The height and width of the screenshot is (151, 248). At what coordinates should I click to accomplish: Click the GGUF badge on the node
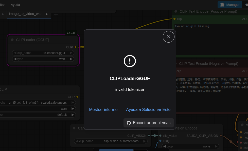click(71, 33)
